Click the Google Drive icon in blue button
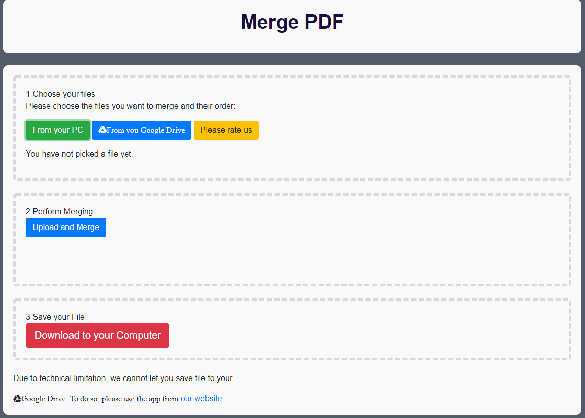Screen dimensions: 585x418 pos(102,130)
